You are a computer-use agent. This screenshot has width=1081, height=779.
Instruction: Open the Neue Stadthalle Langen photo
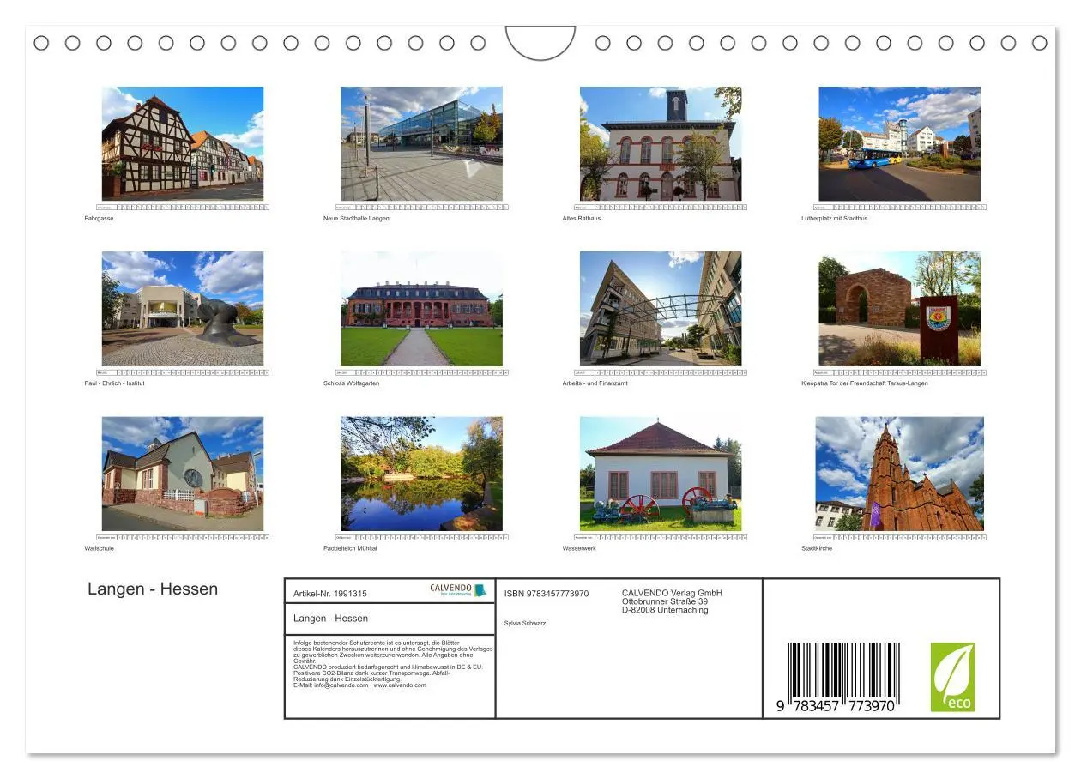[x=421, y=143]
